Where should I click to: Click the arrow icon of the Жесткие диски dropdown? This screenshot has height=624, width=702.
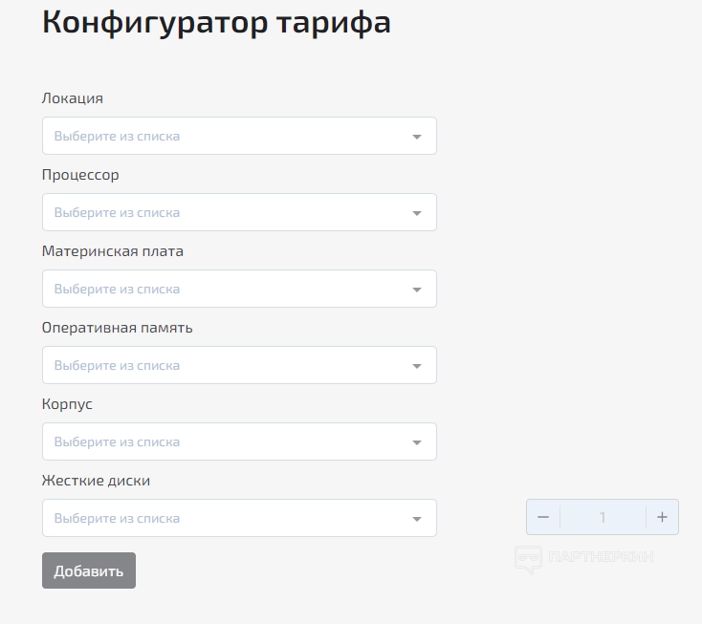click(x=417, y=519)
